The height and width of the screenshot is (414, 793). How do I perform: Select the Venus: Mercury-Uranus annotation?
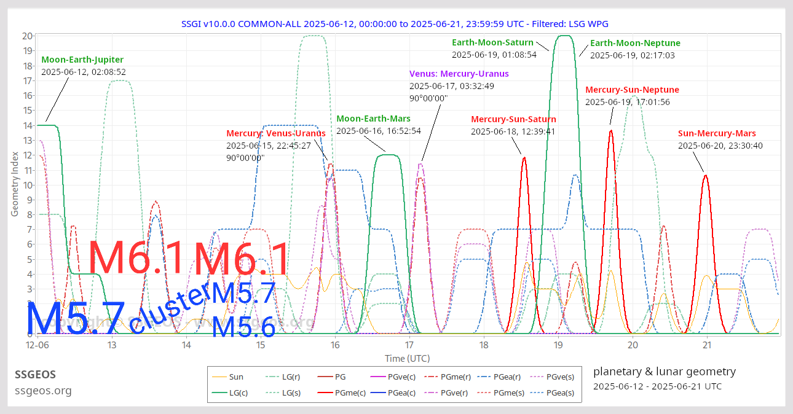click(x=459, y=74)
